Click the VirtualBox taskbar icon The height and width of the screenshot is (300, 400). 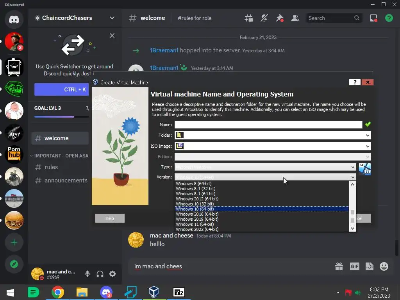[154, 292]
